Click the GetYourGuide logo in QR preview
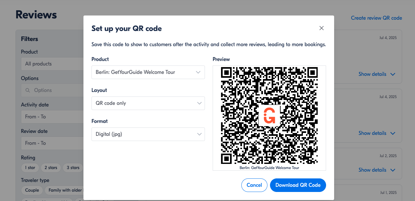Screen dimensions: 415x201 pyautogui.click(x=269, y=116)
